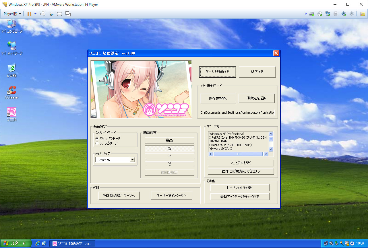Click the '1024MB RAM' line in system info

click(x=219, y=141)
